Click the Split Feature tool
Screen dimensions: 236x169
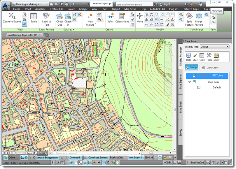coord(189,19)
